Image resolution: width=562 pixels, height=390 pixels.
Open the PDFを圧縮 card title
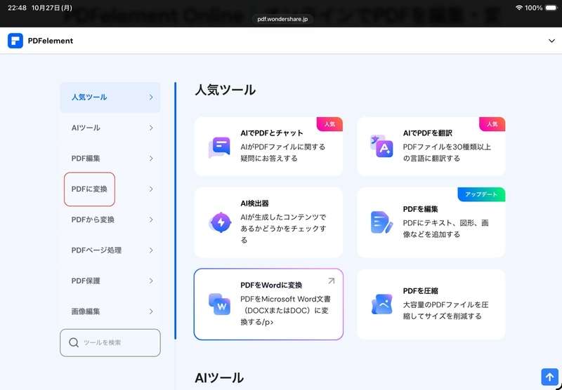420,291
